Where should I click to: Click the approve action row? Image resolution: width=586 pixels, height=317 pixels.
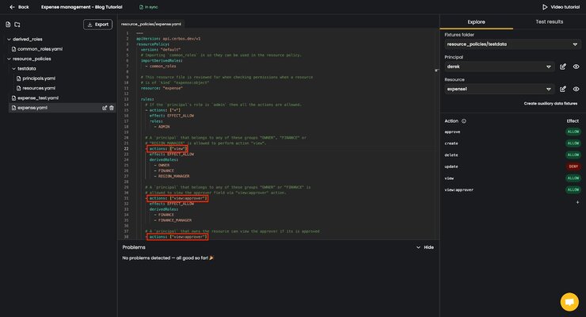[512, 132]
